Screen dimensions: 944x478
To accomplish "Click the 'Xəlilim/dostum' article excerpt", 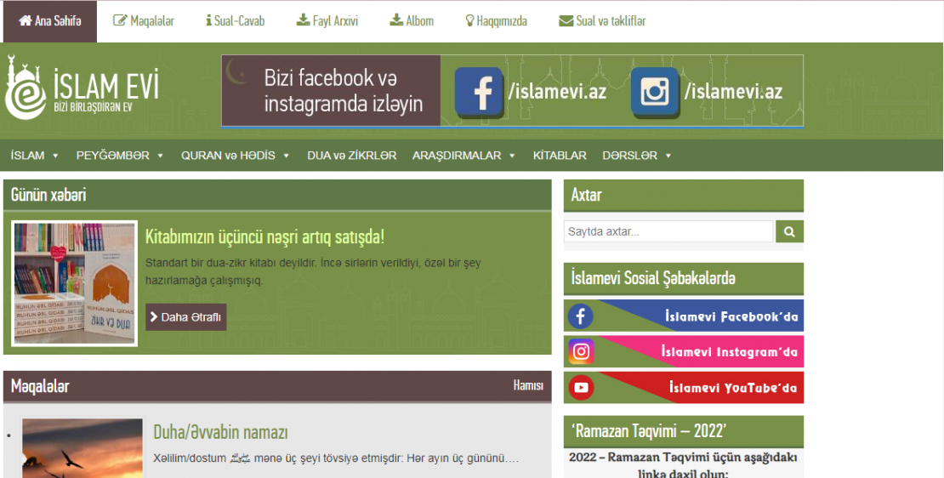I will (x=336, y=458).
